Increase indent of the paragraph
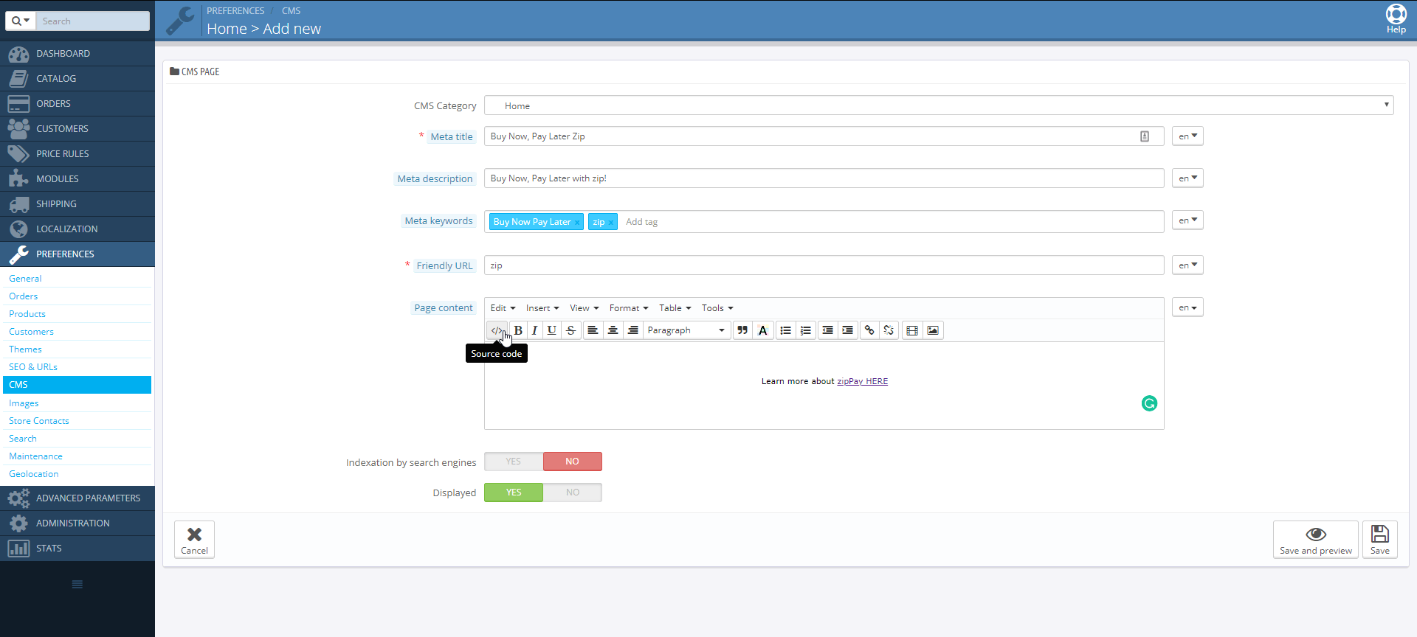 tap(847, 330)
